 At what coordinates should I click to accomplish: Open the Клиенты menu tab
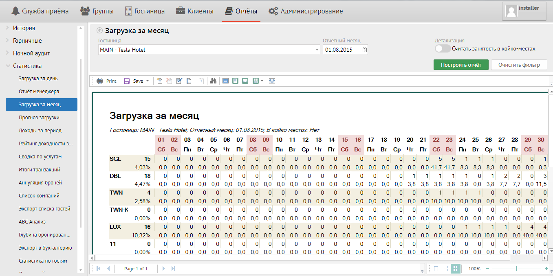coord(195,11)
